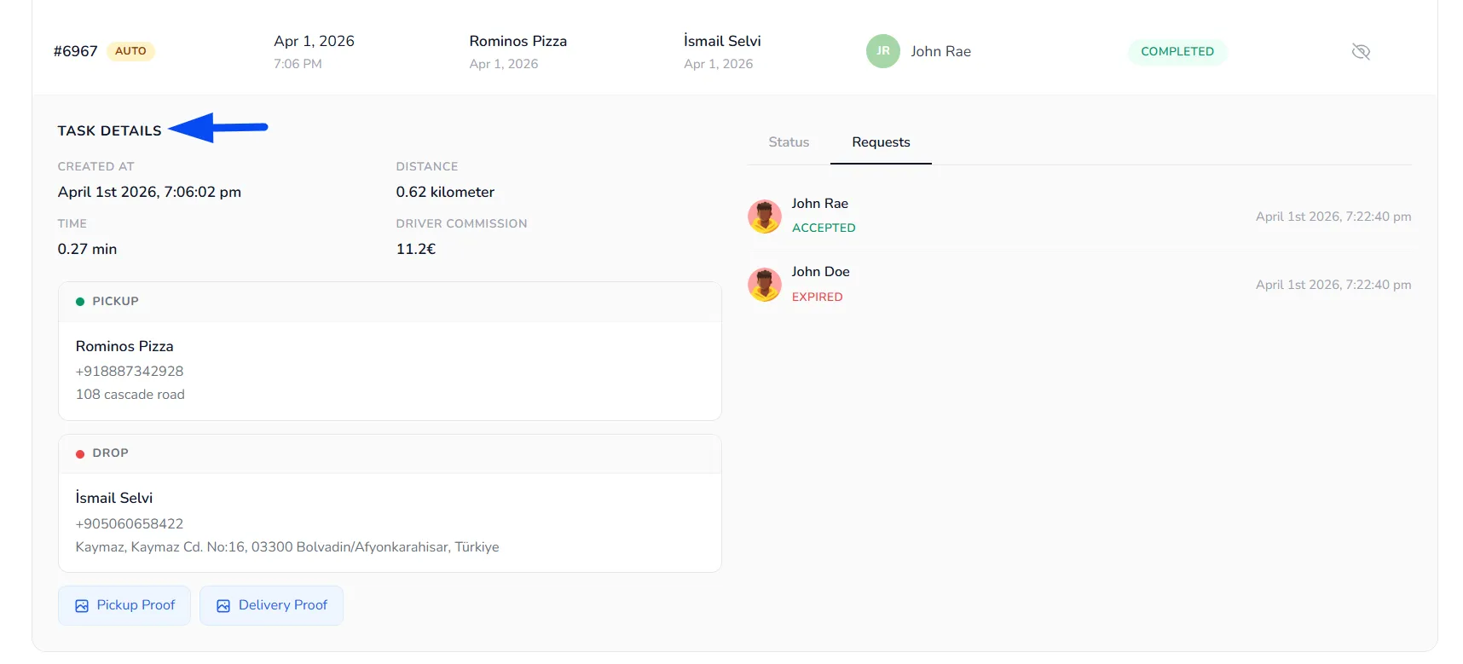Click Rominos Pizza in the task header row
The image size is (1463, 664).
[x=518, y=41]
